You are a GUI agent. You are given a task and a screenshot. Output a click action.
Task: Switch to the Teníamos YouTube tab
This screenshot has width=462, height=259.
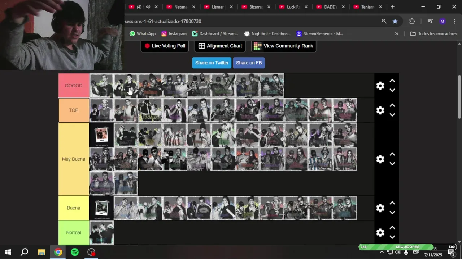pyautogui.click(x=367, y=7)
